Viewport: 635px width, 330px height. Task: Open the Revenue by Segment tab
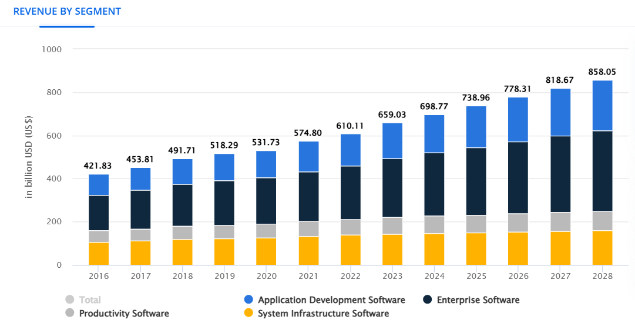[67, 12]
